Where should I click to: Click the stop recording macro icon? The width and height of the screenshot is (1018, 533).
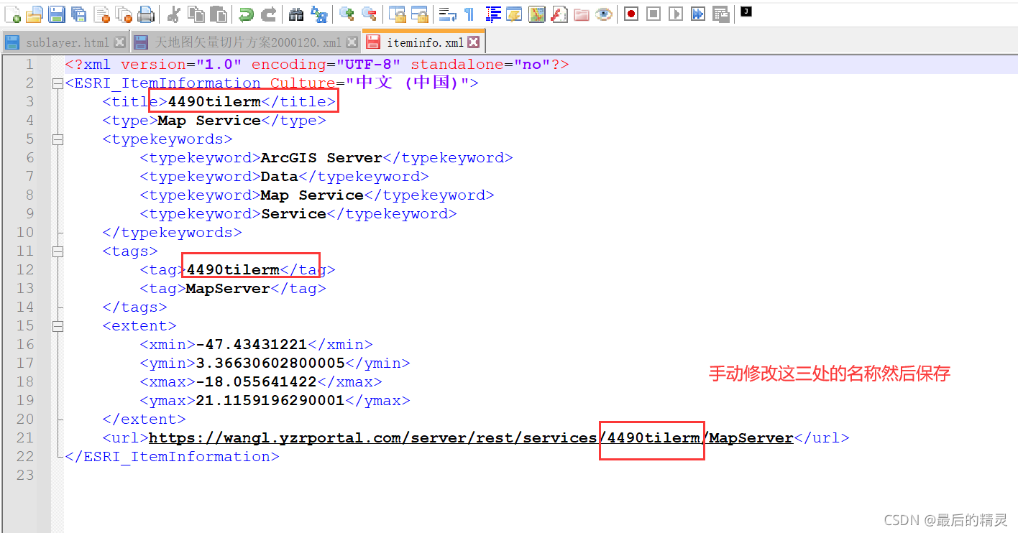pyautogui.click(x=654, y=14)
